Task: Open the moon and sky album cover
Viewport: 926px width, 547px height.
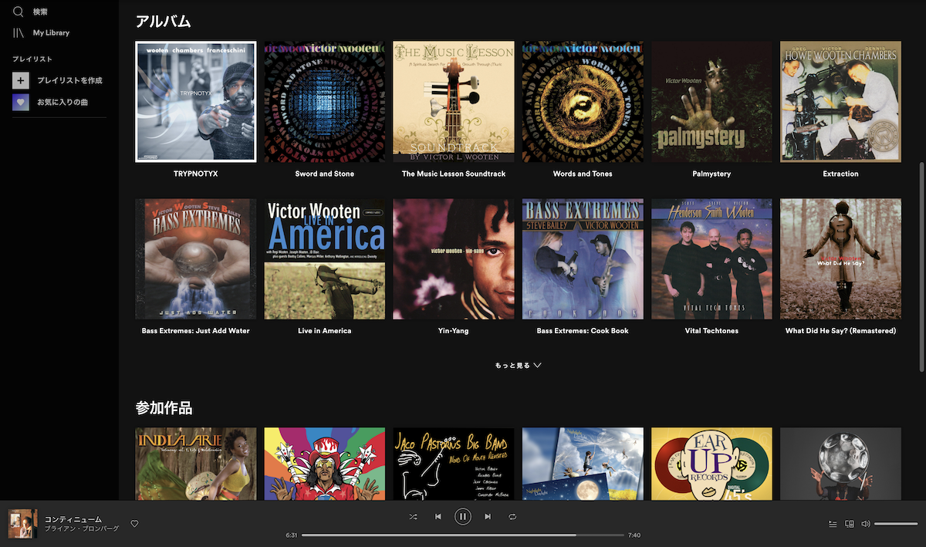Action: [x=583, y=464]
